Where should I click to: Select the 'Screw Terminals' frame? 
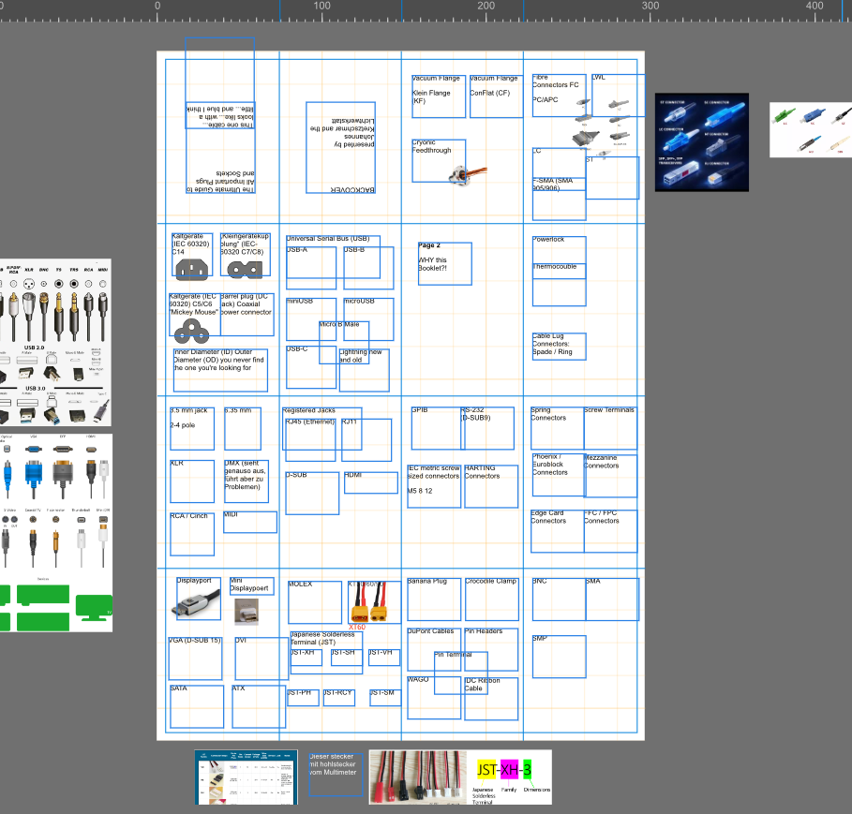click(611, 428)
